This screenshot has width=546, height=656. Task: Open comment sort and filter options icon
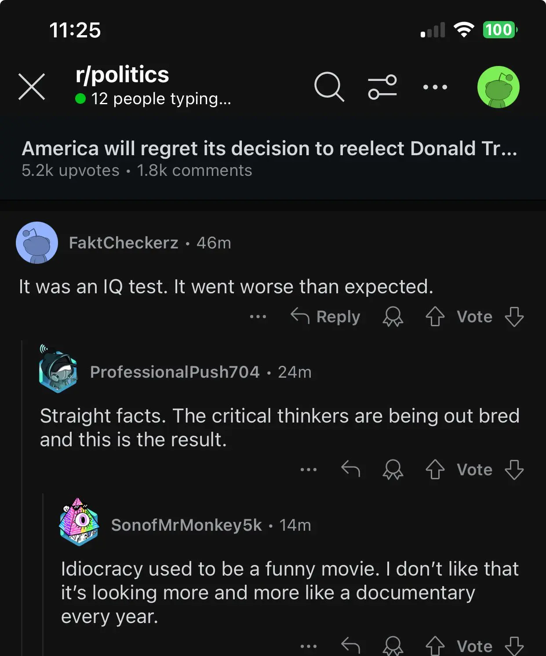coord(382,87)
